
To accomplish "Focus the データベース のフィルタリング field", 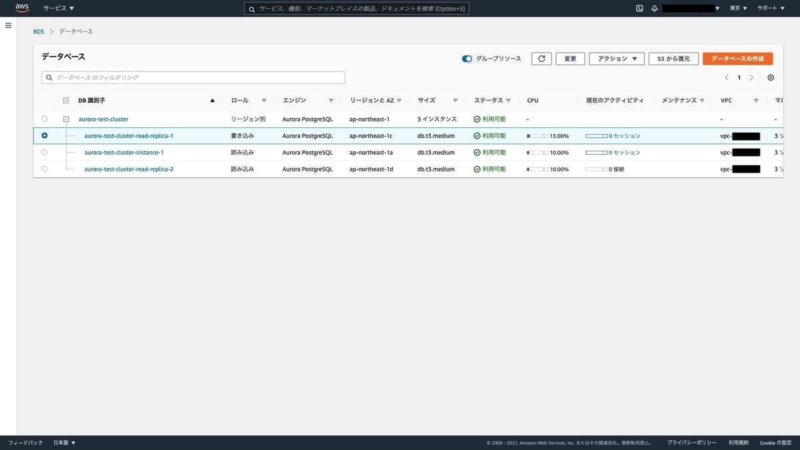I will (193, 77).
